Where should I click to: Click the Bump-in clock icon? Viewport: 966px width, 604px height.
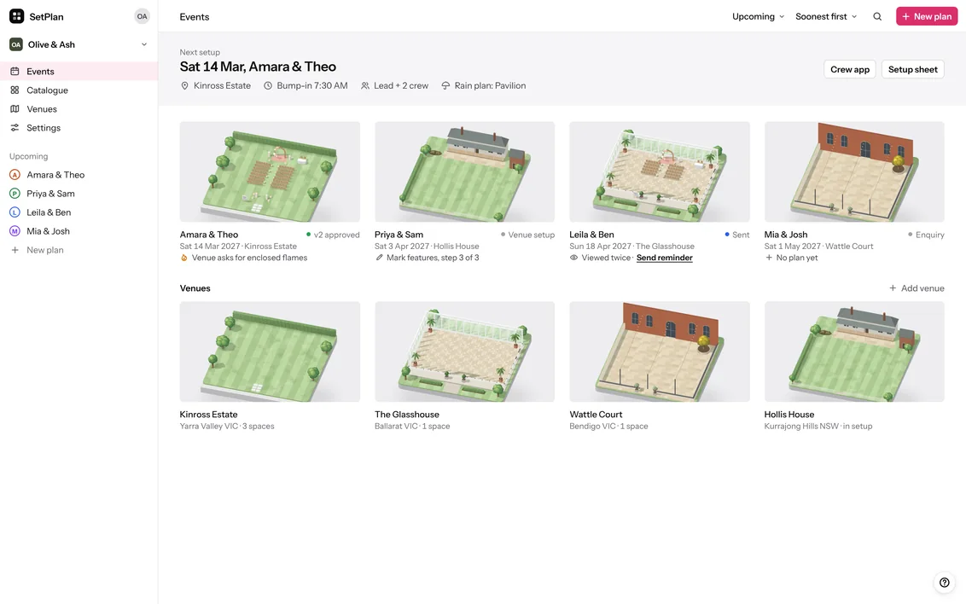pos(268,85)
